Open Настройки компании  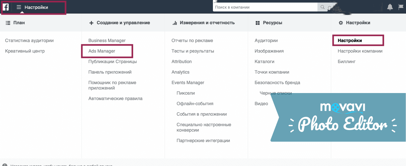point(360,51)
